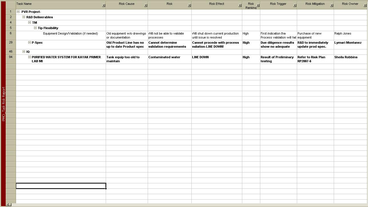Image resolution: width=368 pixels, height=207 pixels.
Task: Open the Risk column filter dropdown arrow
Action: 189,5
